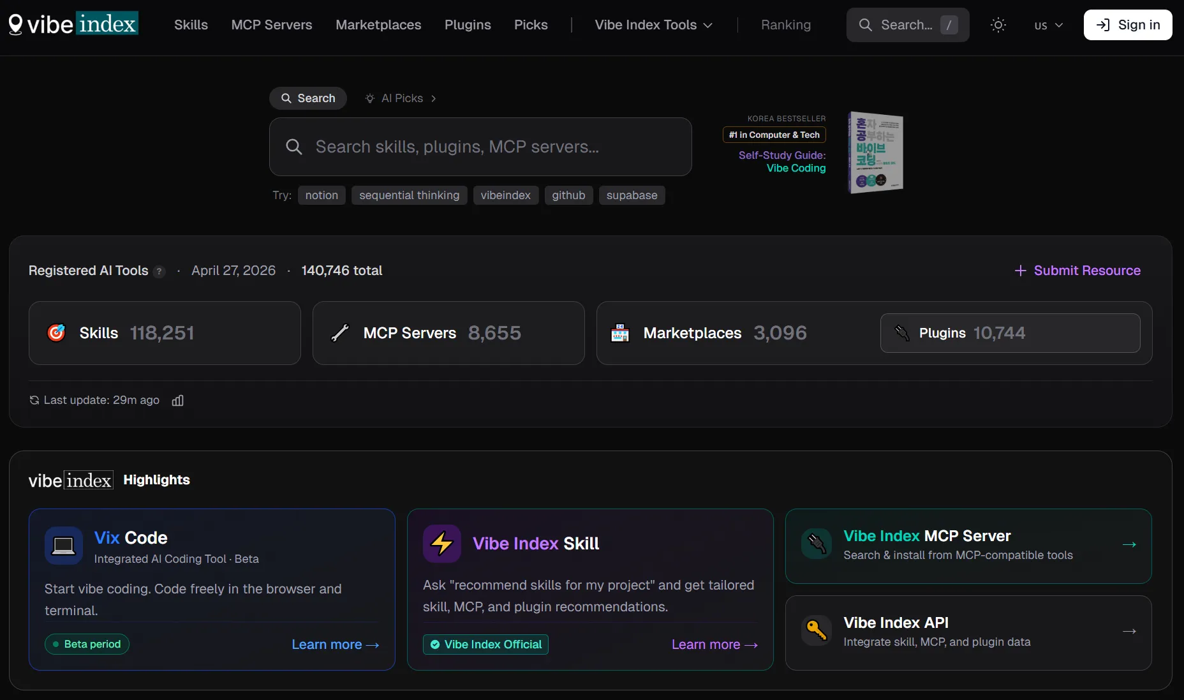Click the Vibe Index Skill lightning icon

tap(442, 544)
